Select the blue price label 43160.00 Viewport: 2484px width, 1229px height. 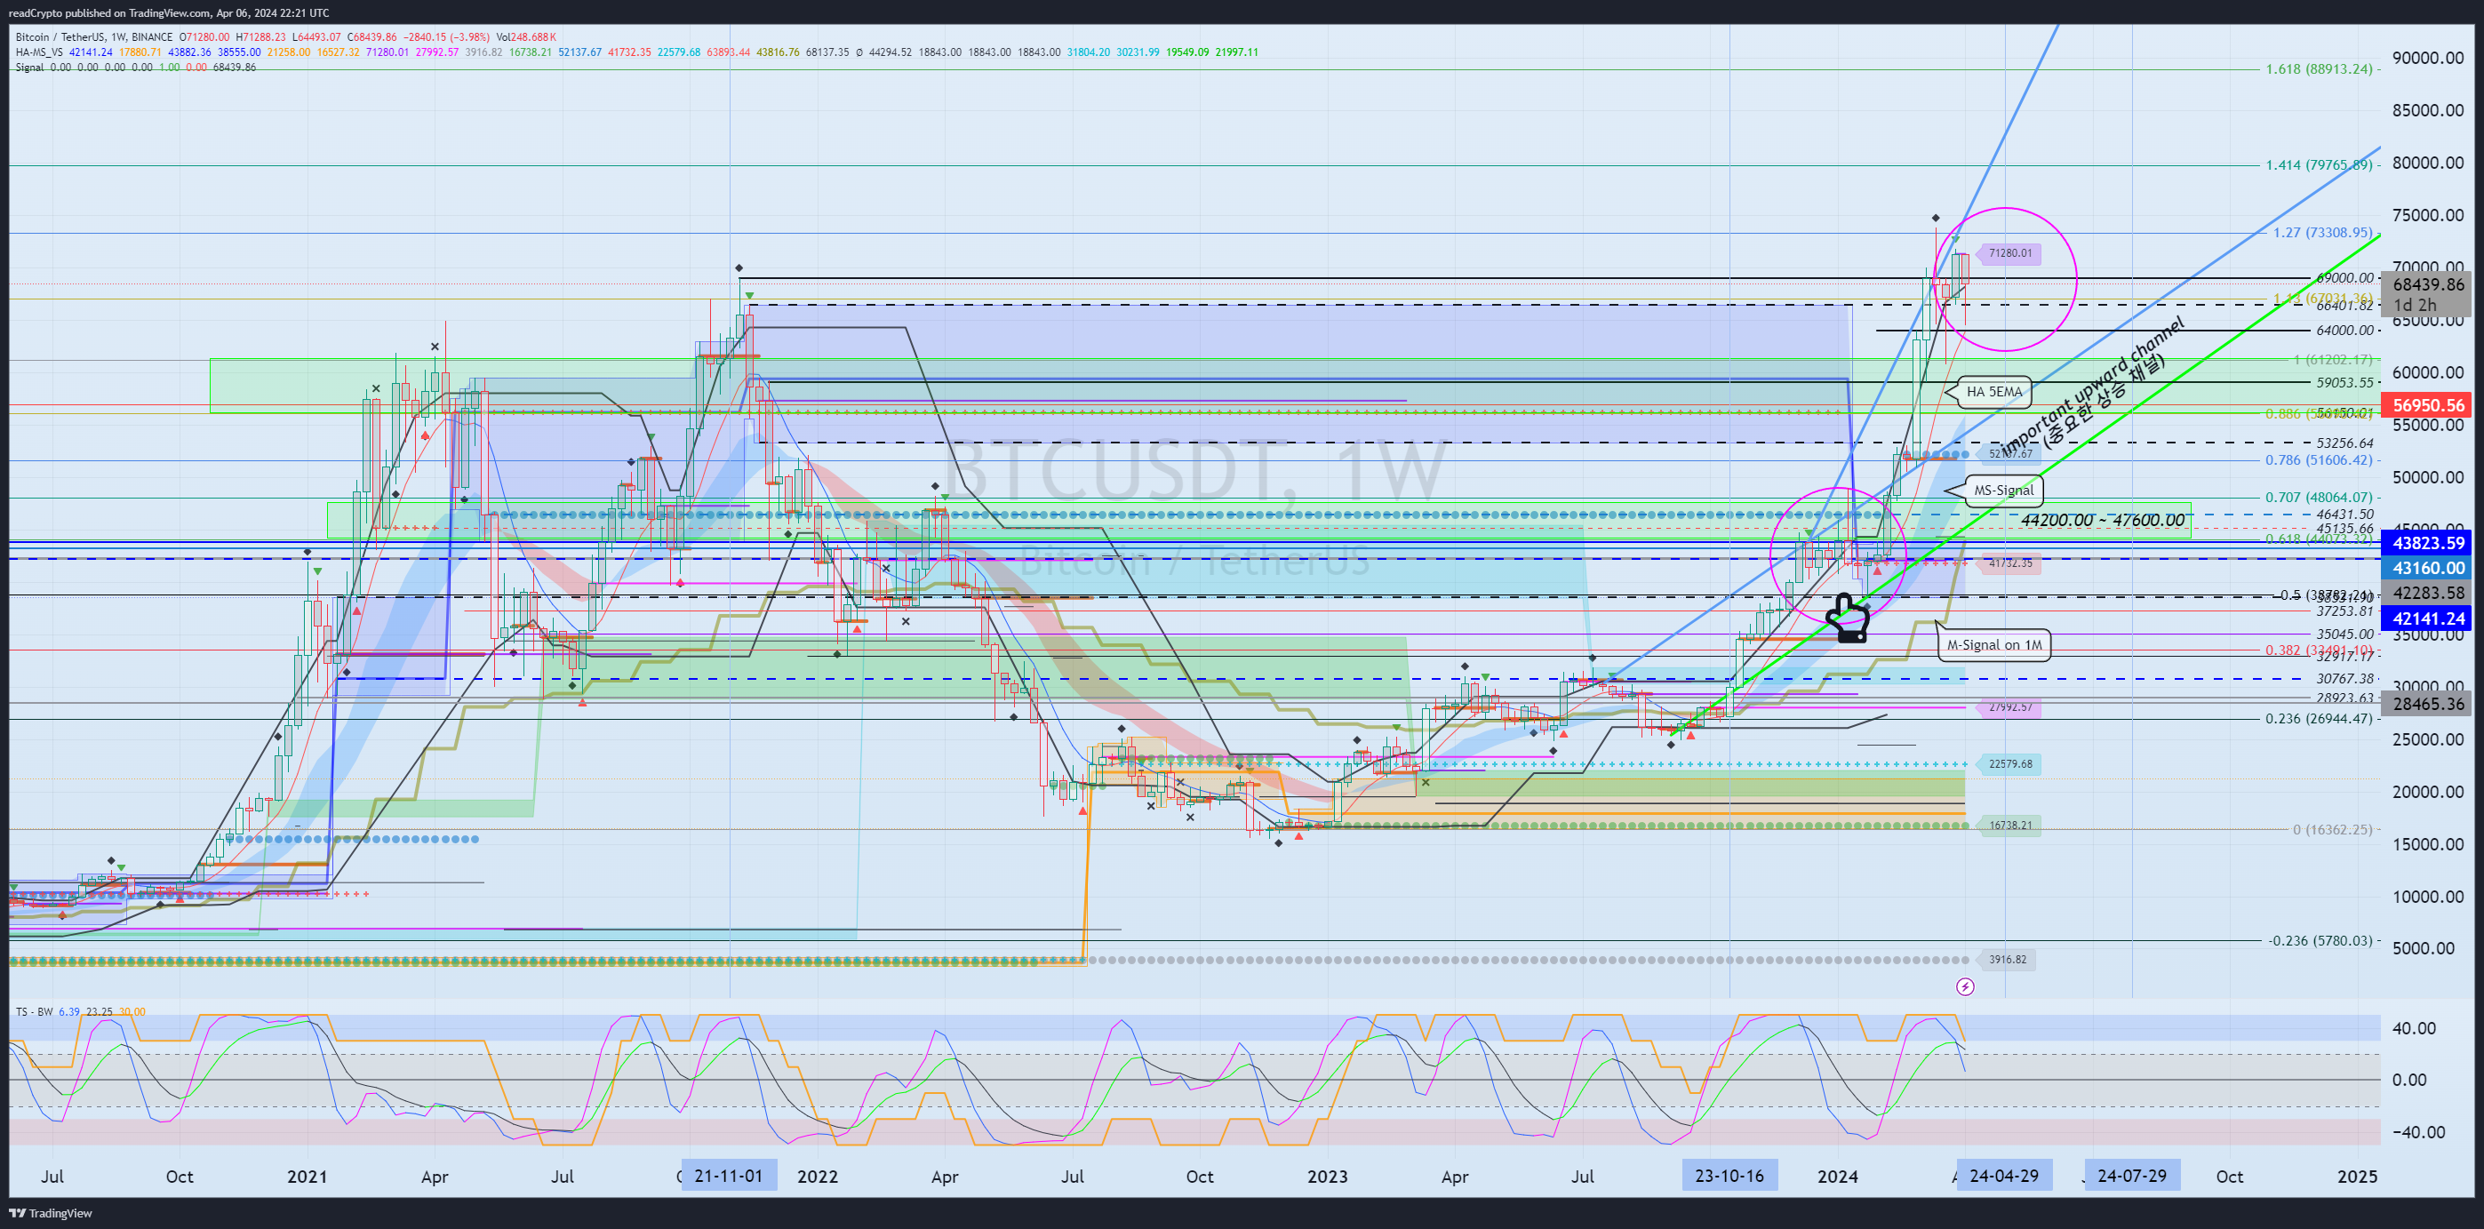(2427, 568)
